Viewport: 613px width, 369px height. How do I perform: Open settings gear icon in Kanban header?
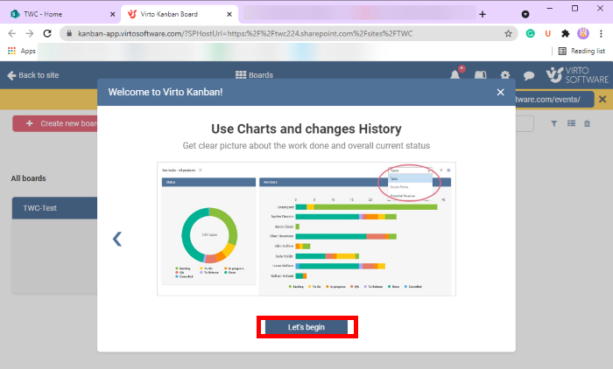pyautogui.click(x=505, y=75)
